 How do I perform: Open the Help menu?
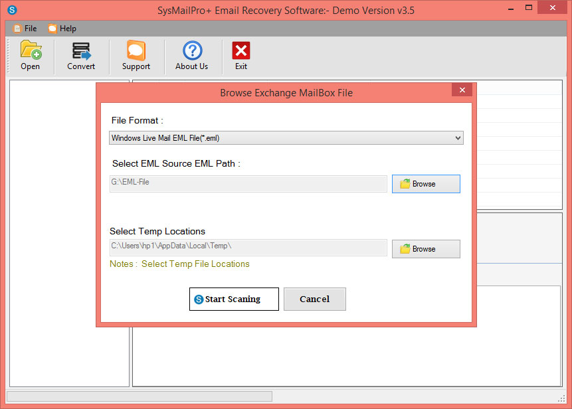click(x=62, y=29)
